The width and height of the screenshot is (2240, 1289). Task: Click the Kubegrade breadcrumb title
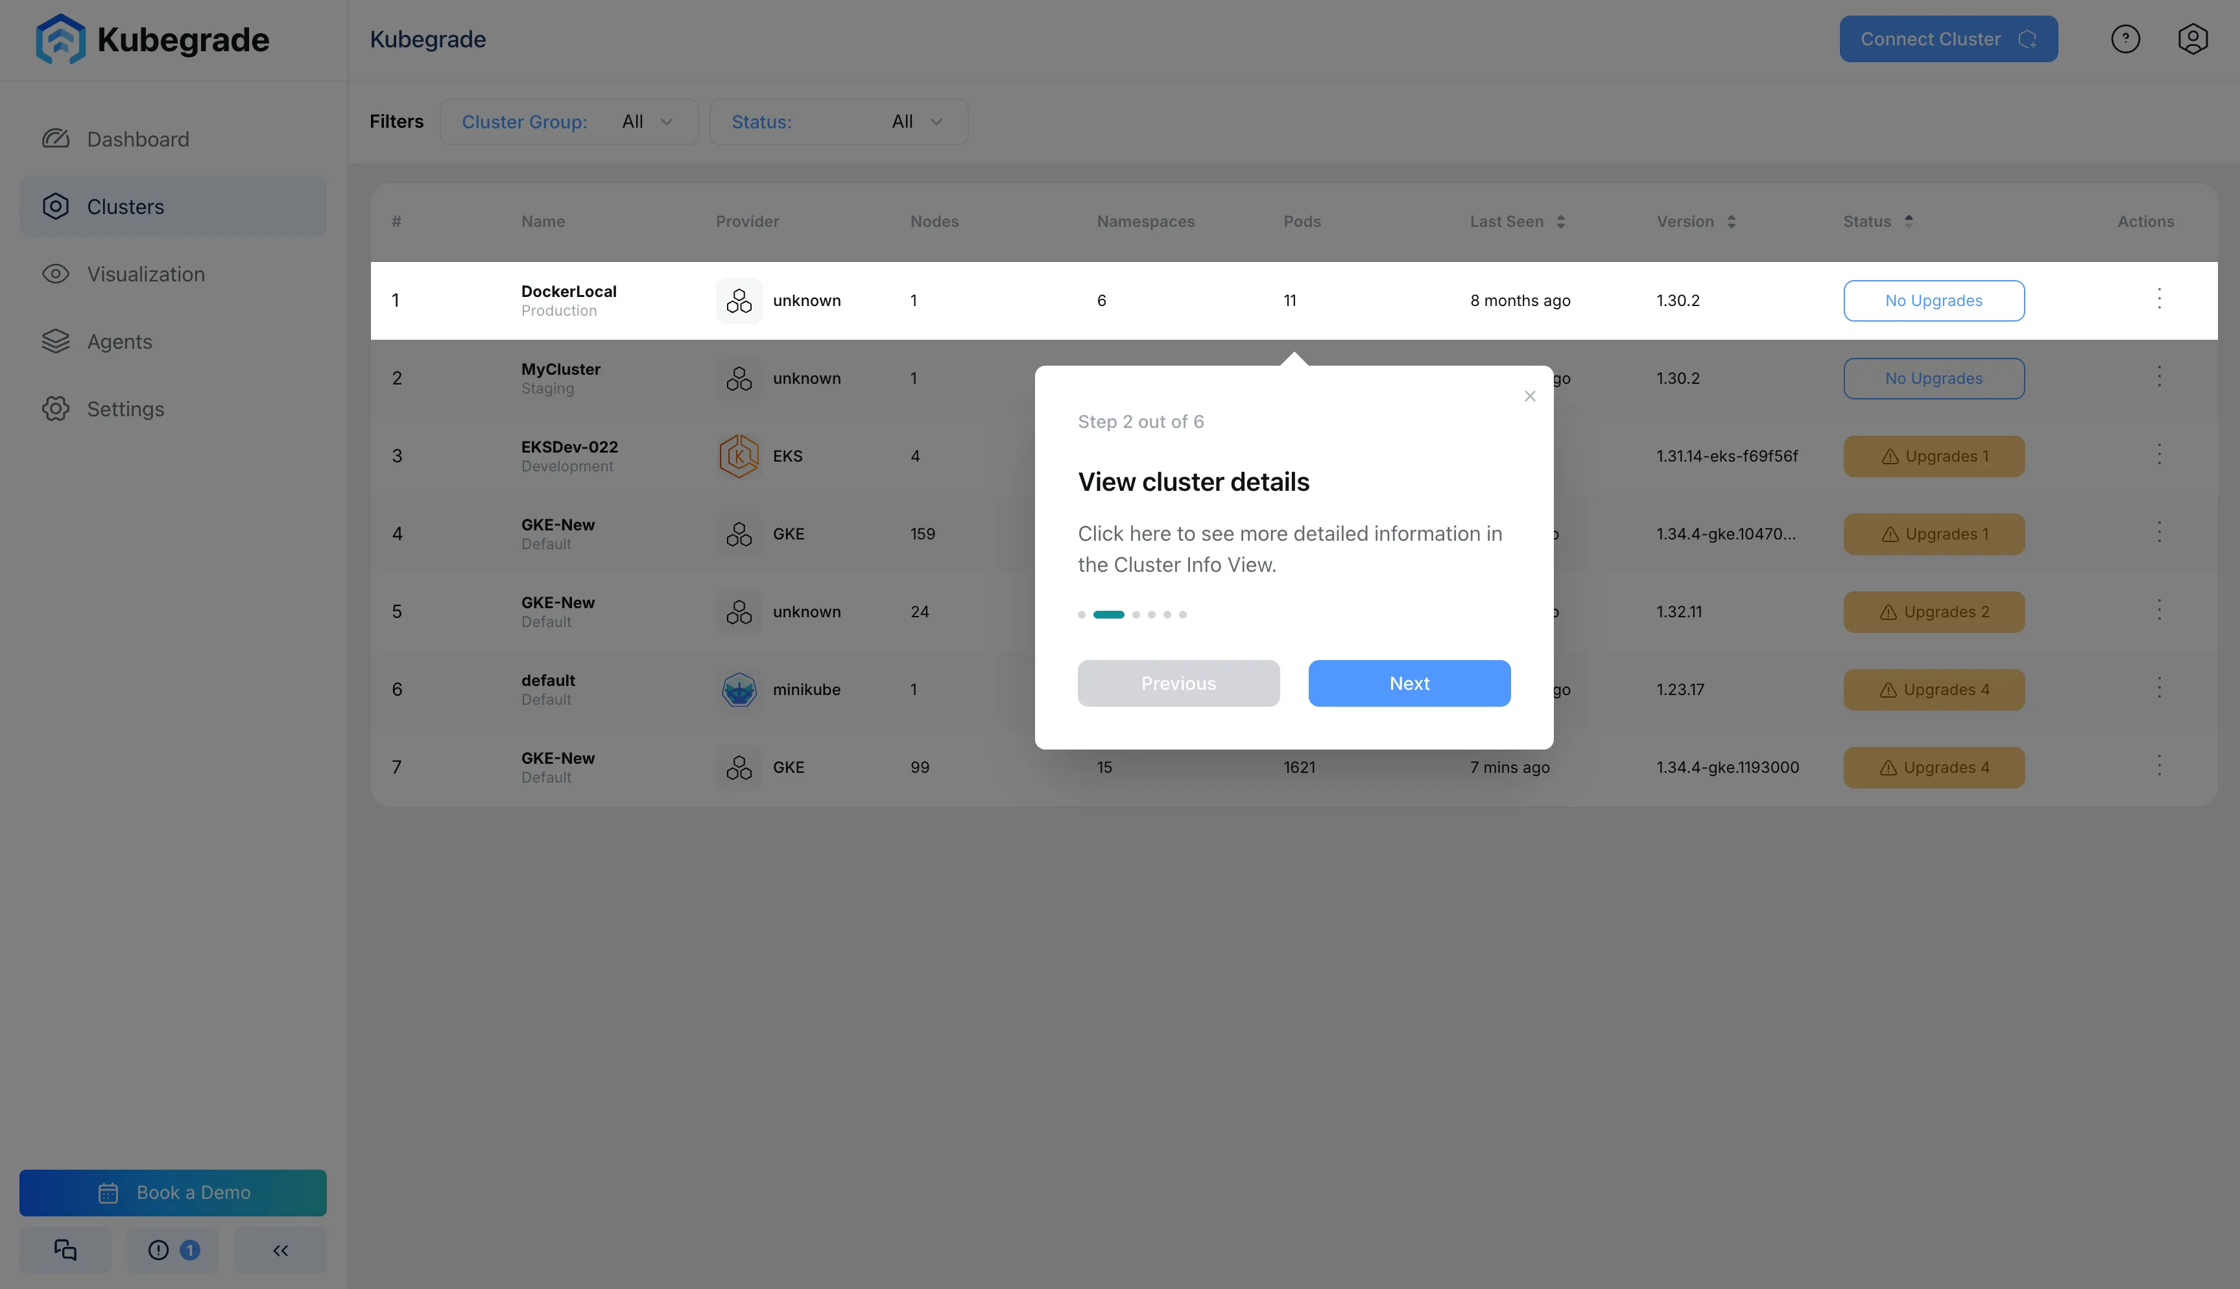coord(427,39)
